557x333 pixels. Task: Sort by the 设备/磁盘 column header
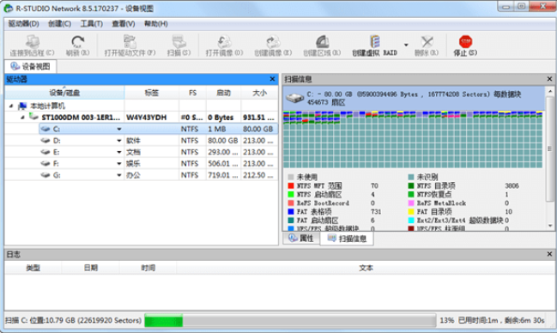coord(64,93)
